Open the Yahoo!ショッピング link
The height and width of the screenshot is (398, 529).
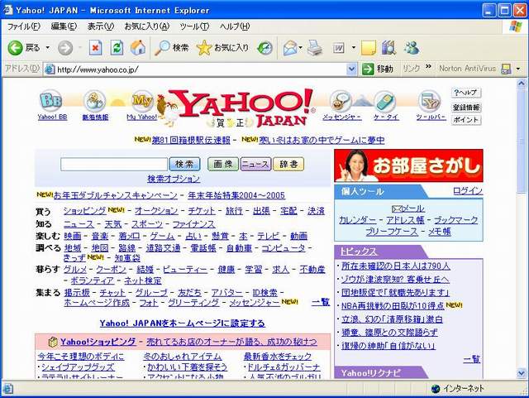pyautogui.click(x=98, y=342)
